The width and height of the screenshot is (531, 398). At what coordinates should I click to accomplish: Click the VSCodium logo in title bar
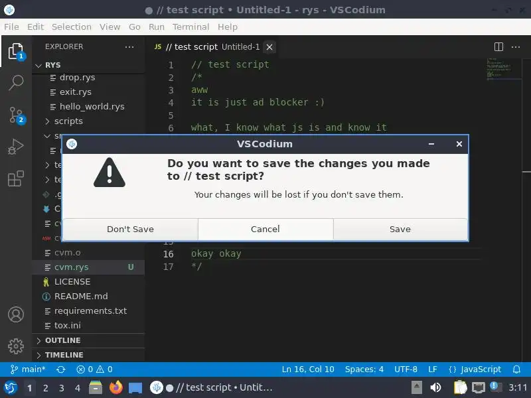[9, 10]
